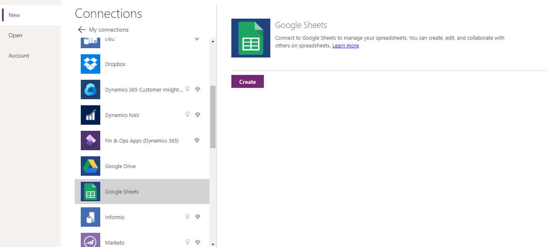Click the Google Drive triangle icon
The image size is (552, 247).
[91, 166]
